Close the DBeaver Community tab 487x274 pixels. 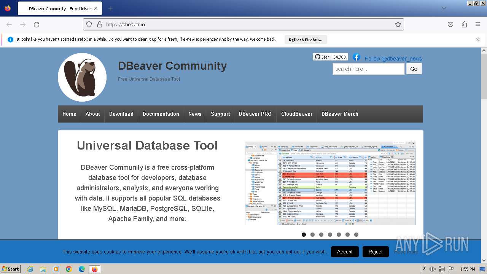[95, 8]
